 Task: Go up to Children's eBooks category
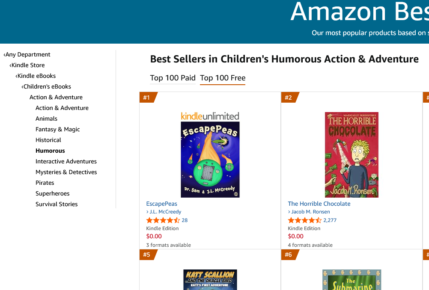(x=46, y=86)
